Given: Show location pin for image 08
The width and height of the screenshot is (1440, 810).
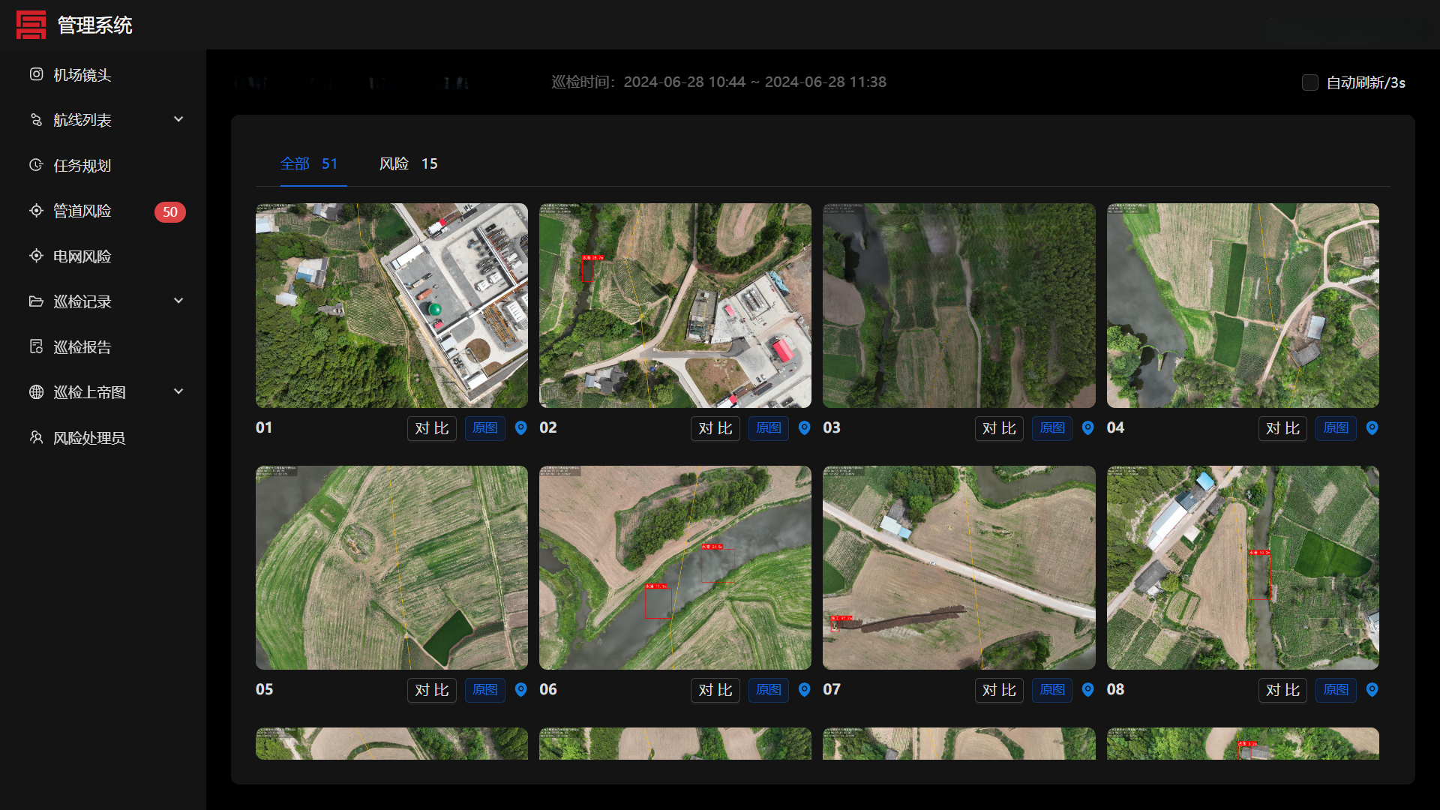Looking at the screenshot, I should coord(1372,690).
